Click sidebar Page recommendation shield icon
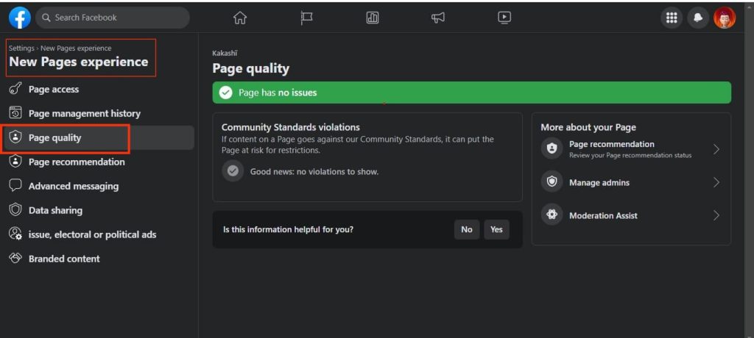 (15, 162)
